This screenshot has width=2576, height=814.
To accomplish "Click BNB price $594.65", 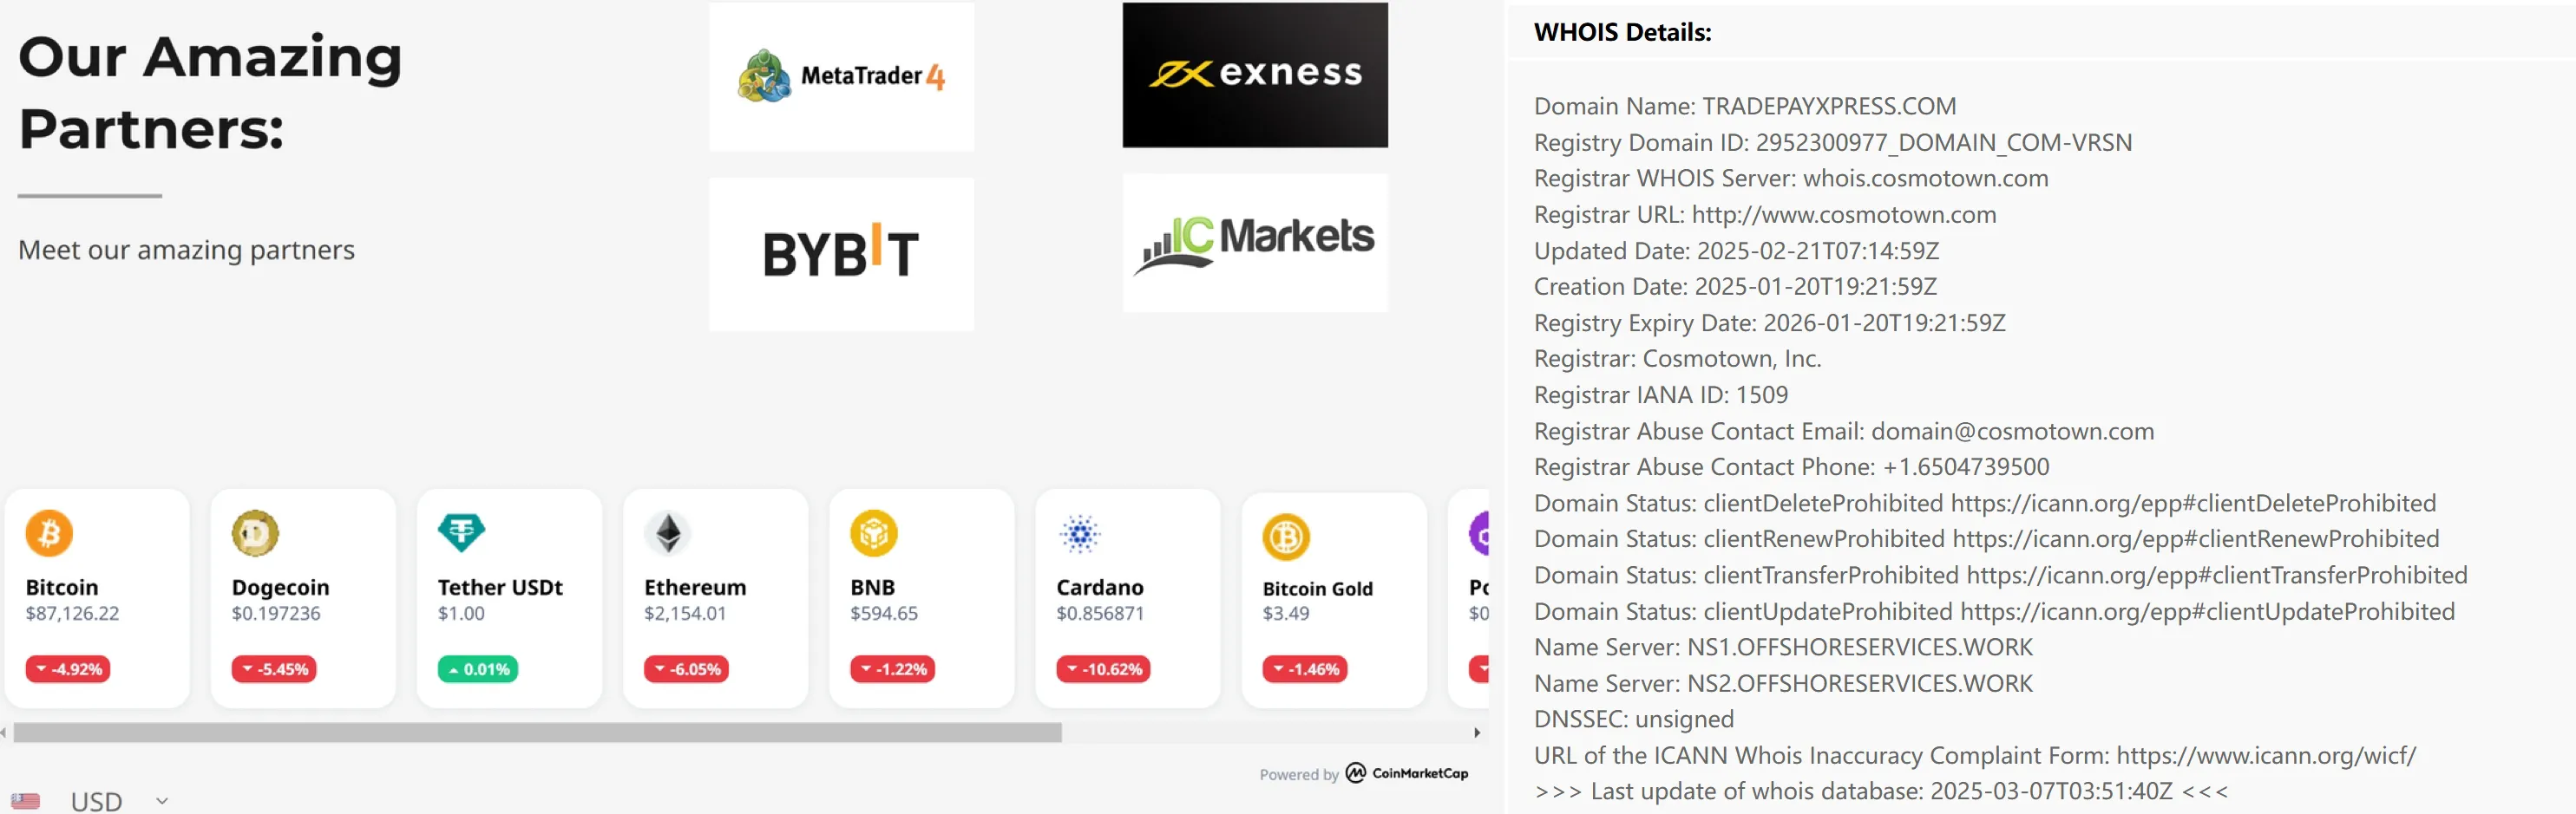I will coord(884,613).
